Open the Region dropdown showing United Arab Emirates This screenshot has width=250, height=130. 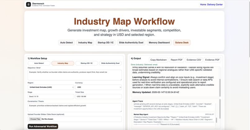(51, 87)
